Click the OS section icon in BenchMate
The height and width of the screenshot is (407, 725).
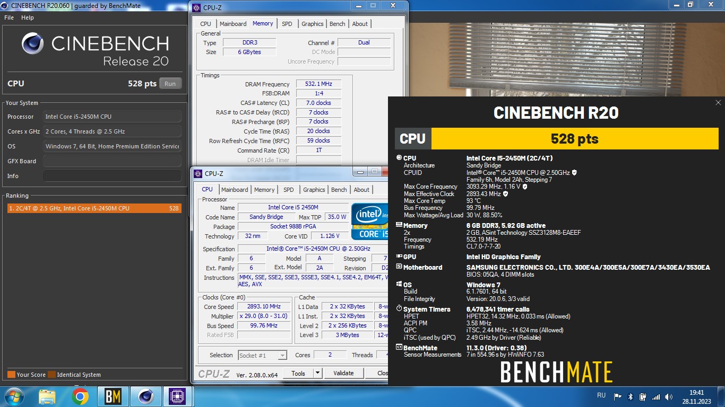399,285
